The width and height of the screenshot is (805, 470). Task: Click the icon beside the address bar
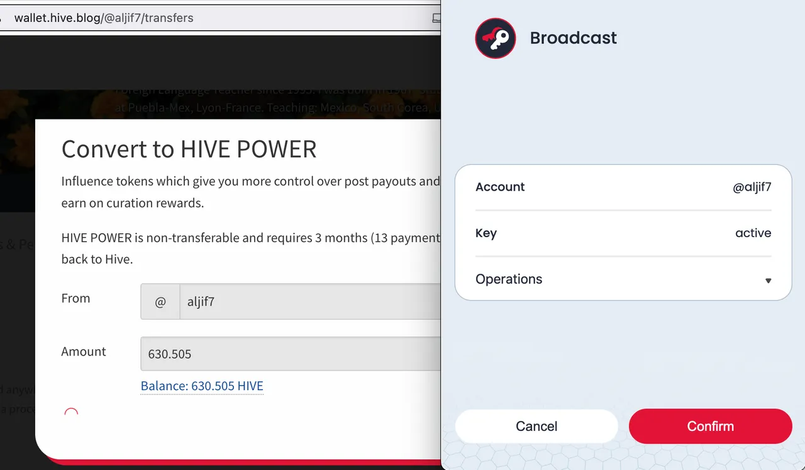click(436, 18)
